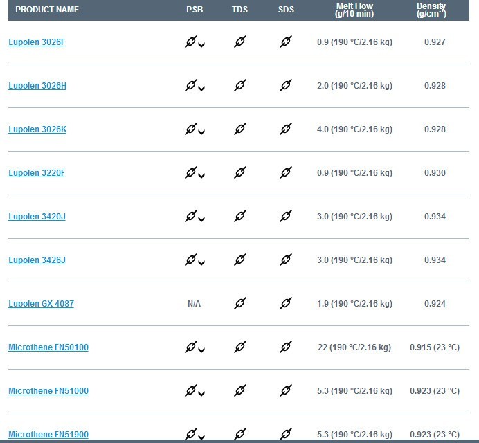479x443 pixels.
Task: Expand PSB dropdown arrow for Lupolen 3026F
Action: coord(201,45)
